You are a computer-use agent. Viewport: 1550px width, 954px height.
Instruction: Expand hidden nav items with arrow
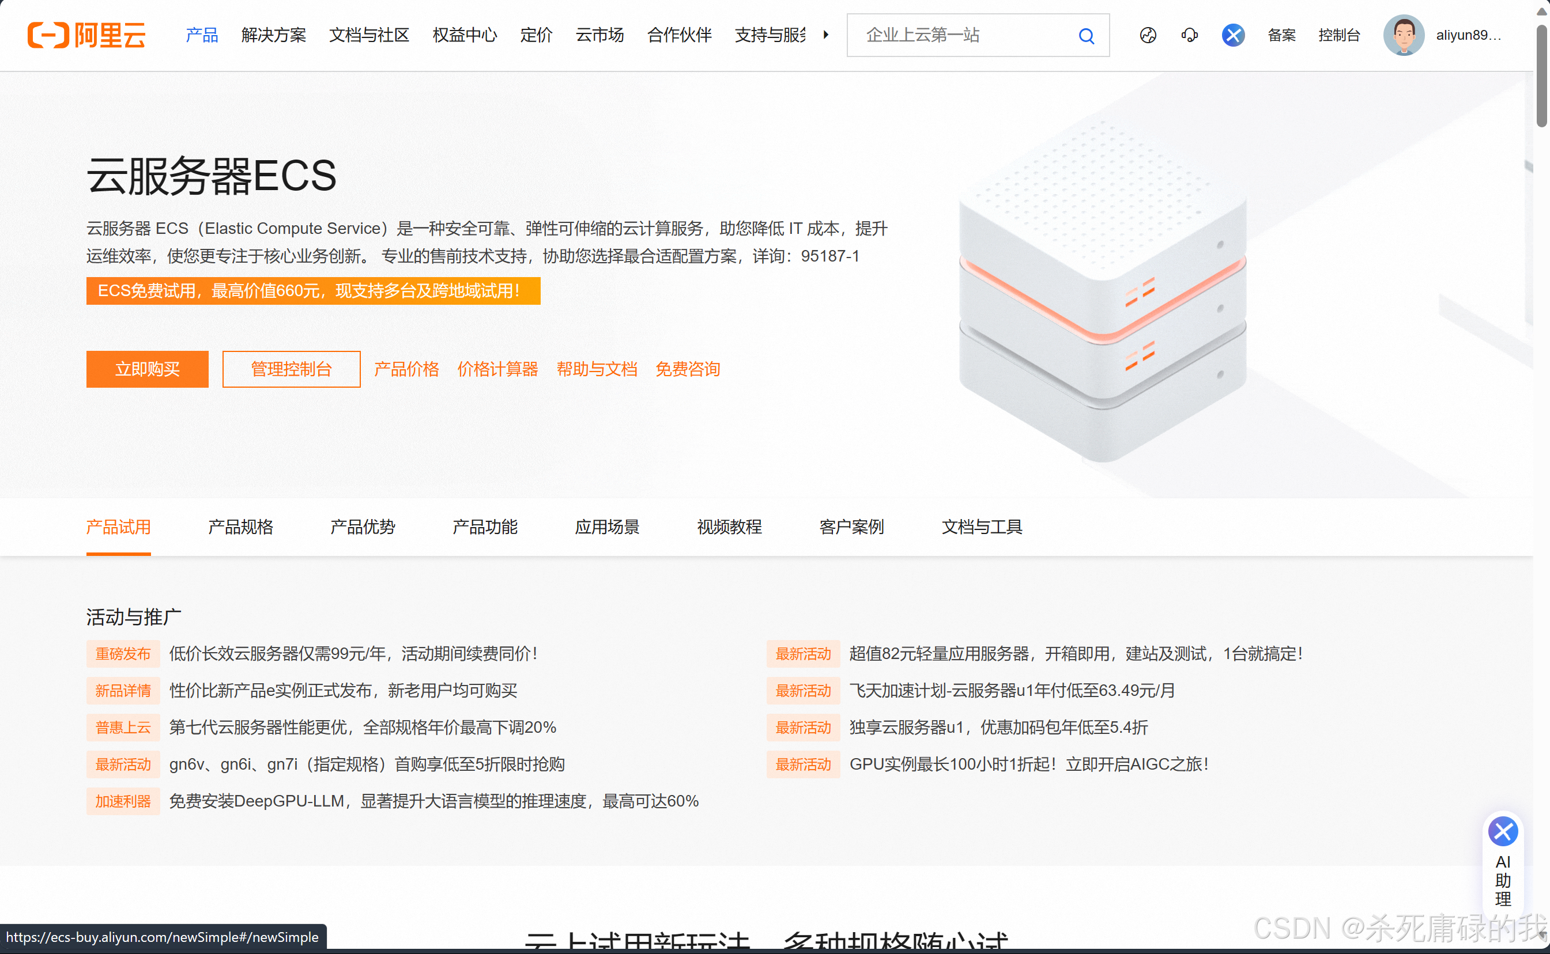(x=826, y=35)
